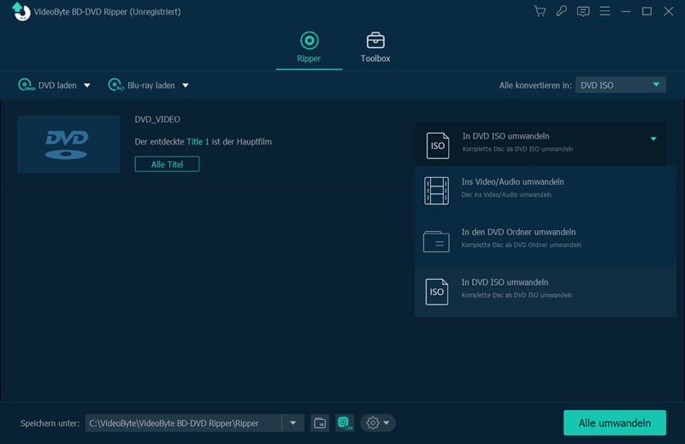Click the DVD disc thumbnail
This screenshot has height=444, width=685.
pyautogui.click(x=68, y=144)
